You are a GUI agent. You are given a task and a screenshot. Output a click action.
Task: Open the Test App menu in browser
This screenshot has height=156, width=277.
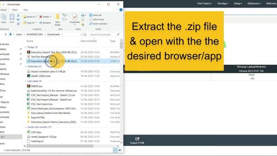pos(222,3)
